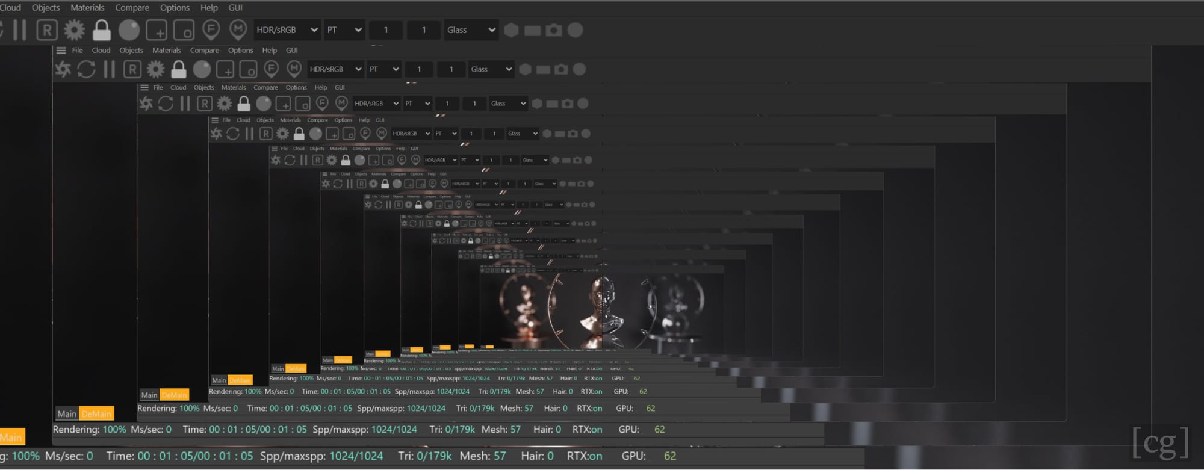1204x470 pixels.
Task: Toggle the F pin in second nested window
Action: 271,69
